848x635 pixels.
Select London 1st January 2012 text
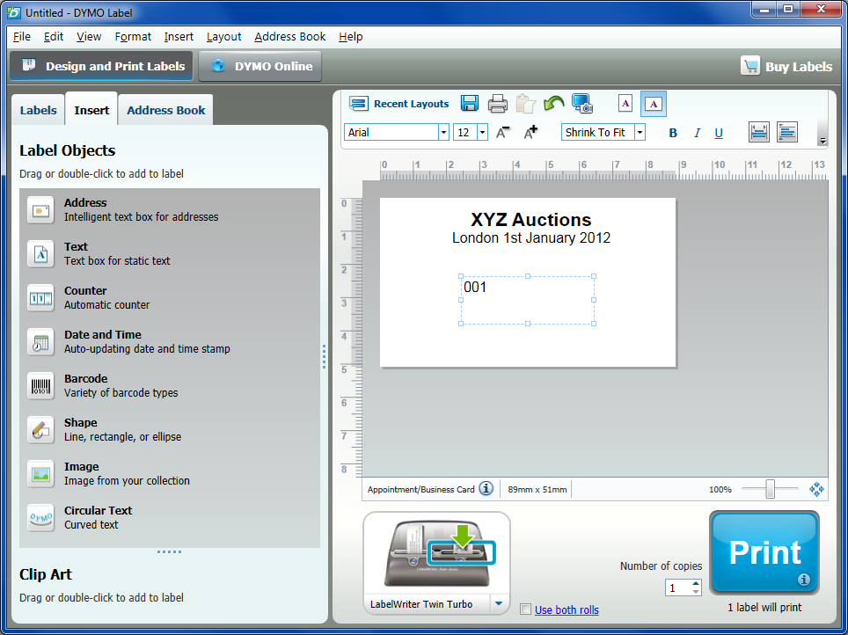click(x=531, y=238)
